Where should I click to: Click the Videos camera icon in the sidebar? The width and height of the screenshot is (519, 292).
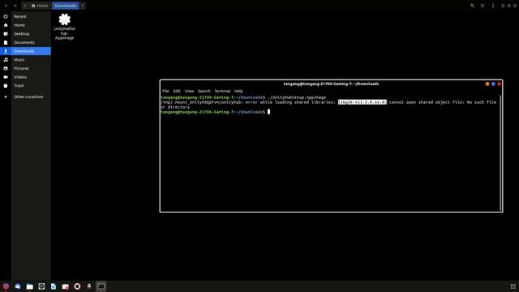(x=6, y=77)
